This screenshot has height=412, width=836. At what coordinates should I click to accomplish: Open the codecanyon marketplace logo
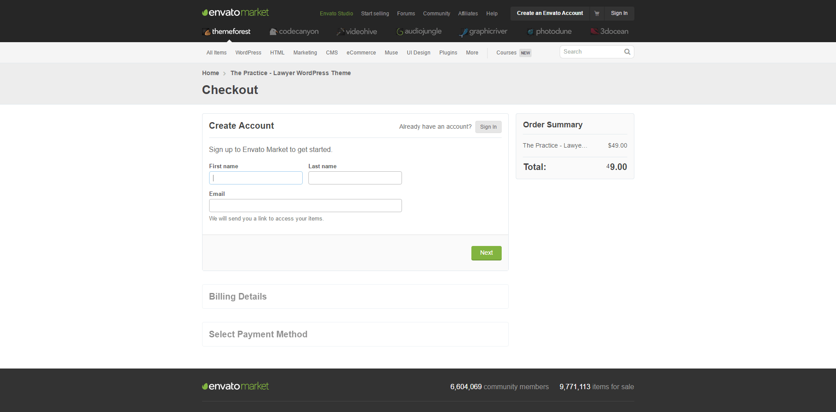click(294, 32)
